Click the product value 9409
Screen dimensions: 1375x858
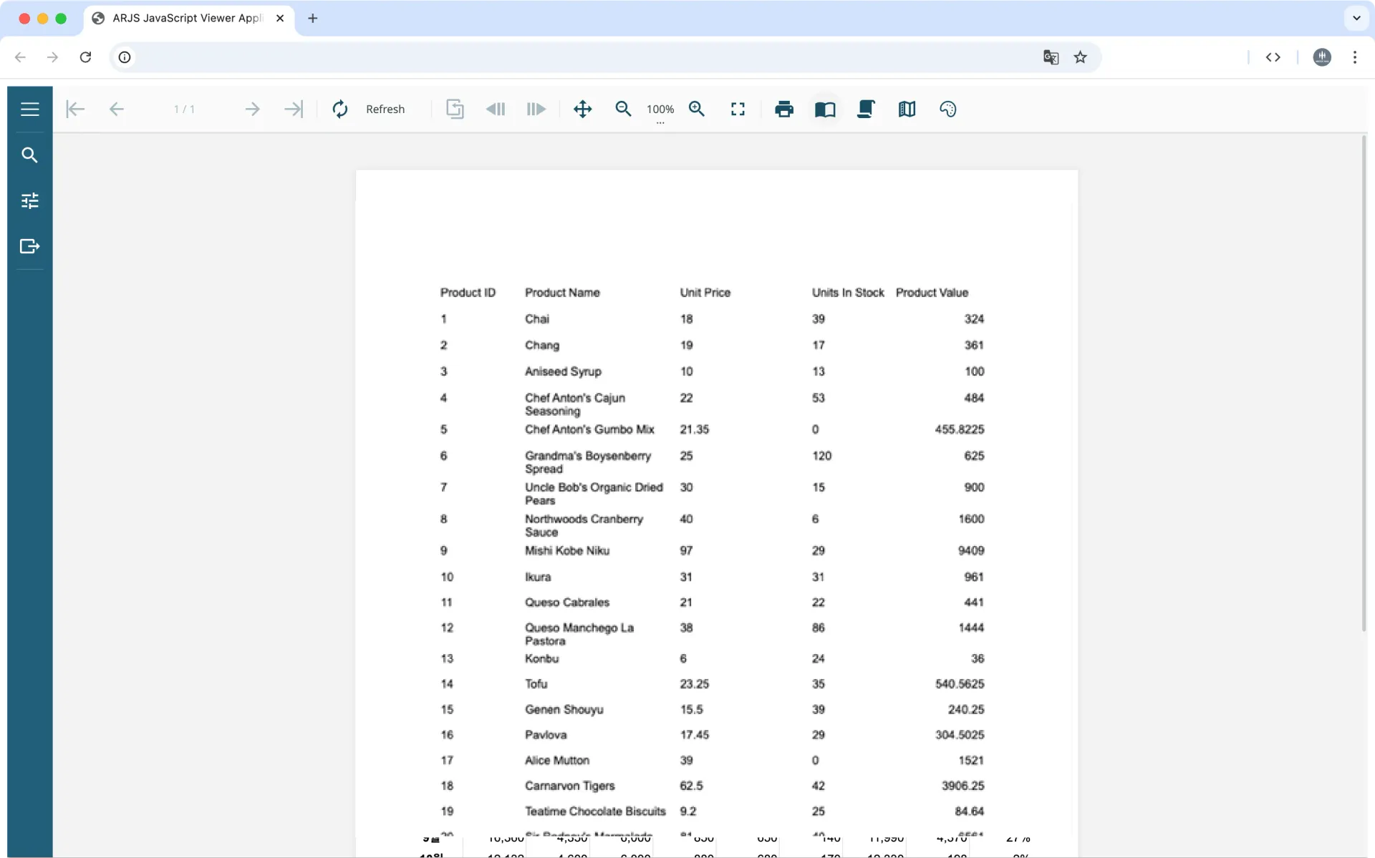click(971, 550)
